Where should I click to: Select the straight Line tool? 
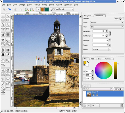tap(8, 15)
